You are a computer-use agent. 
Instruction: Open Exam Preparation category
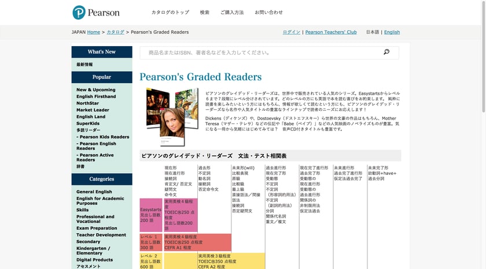97,228
